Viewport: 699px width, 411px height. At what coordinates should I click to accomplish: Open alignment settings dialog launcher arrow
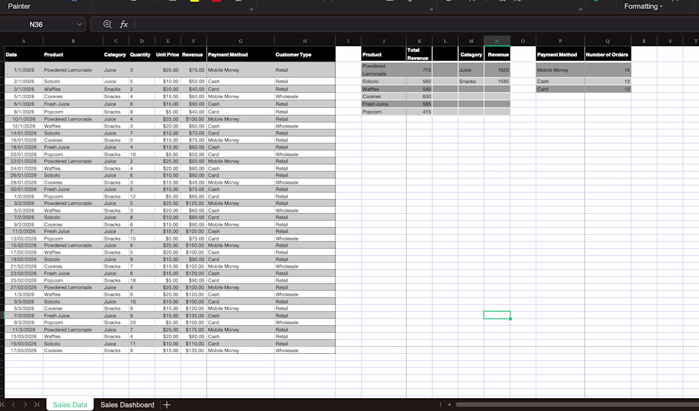point(431,8)
